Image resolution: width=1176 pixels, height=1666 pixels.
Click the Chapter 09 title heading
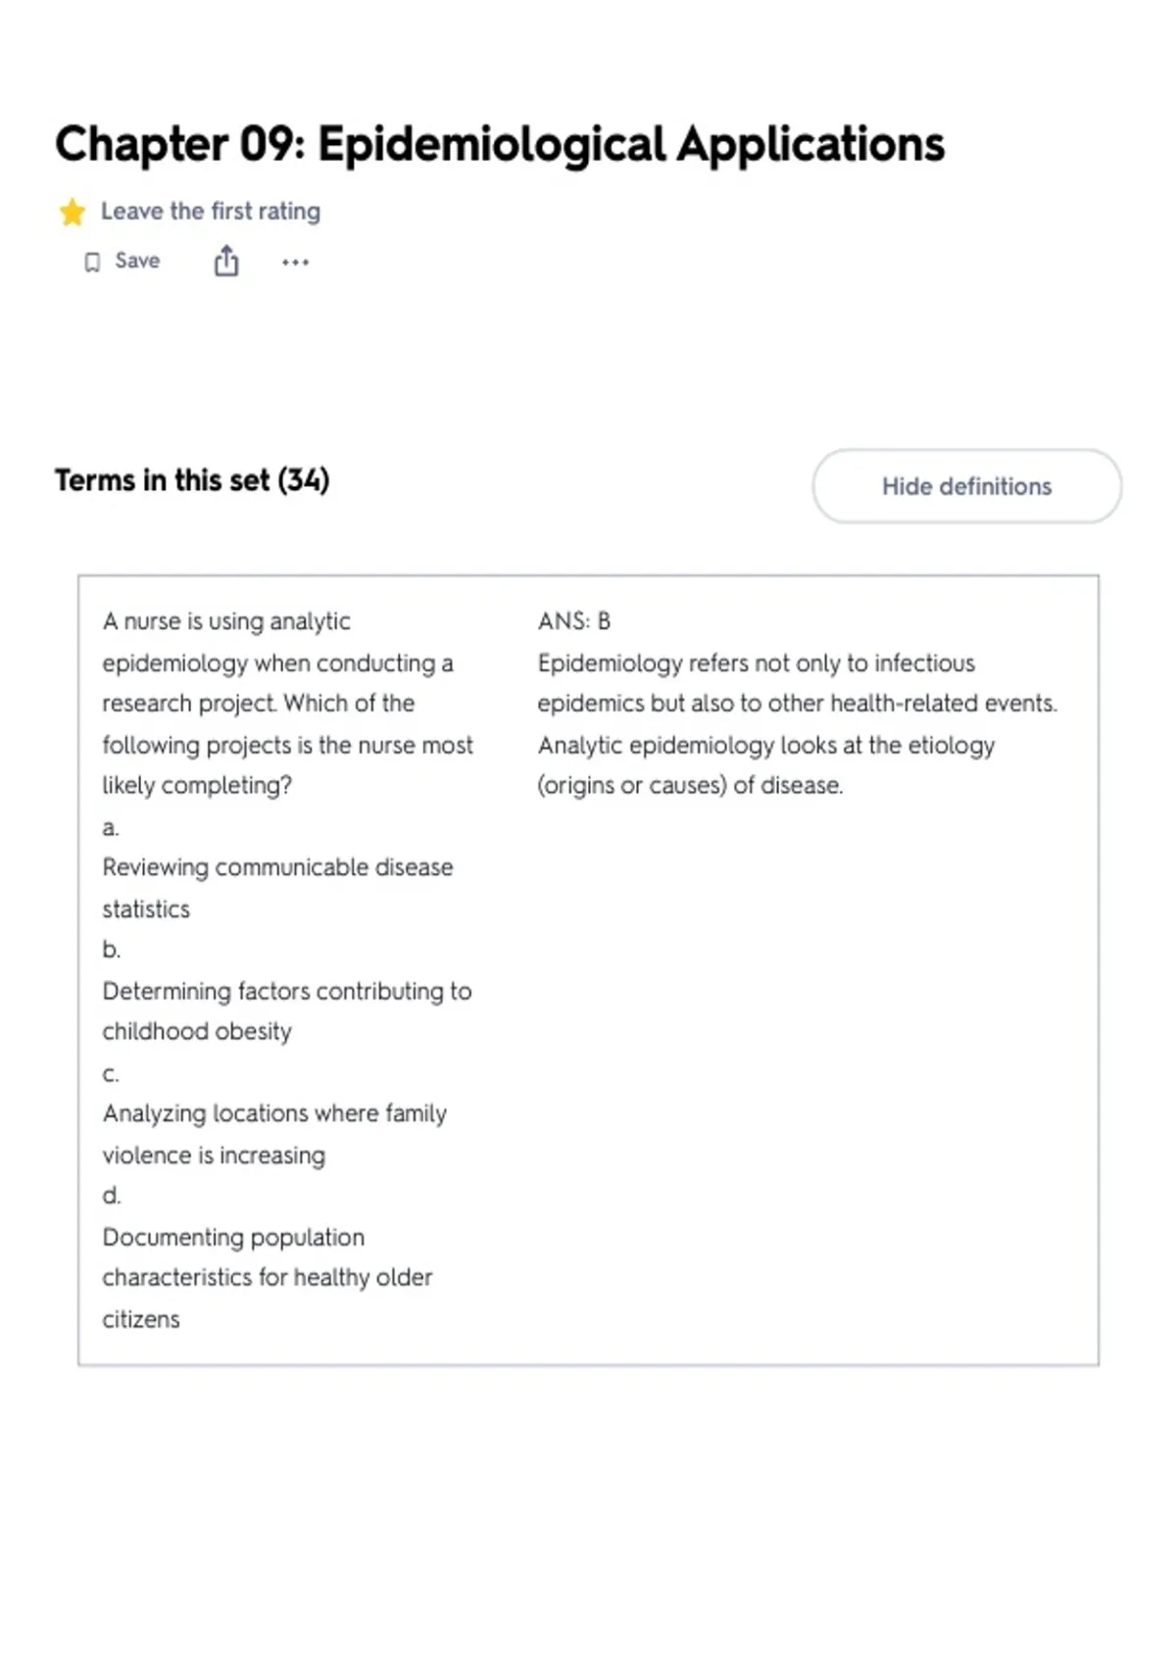click(x=500, y=145)
